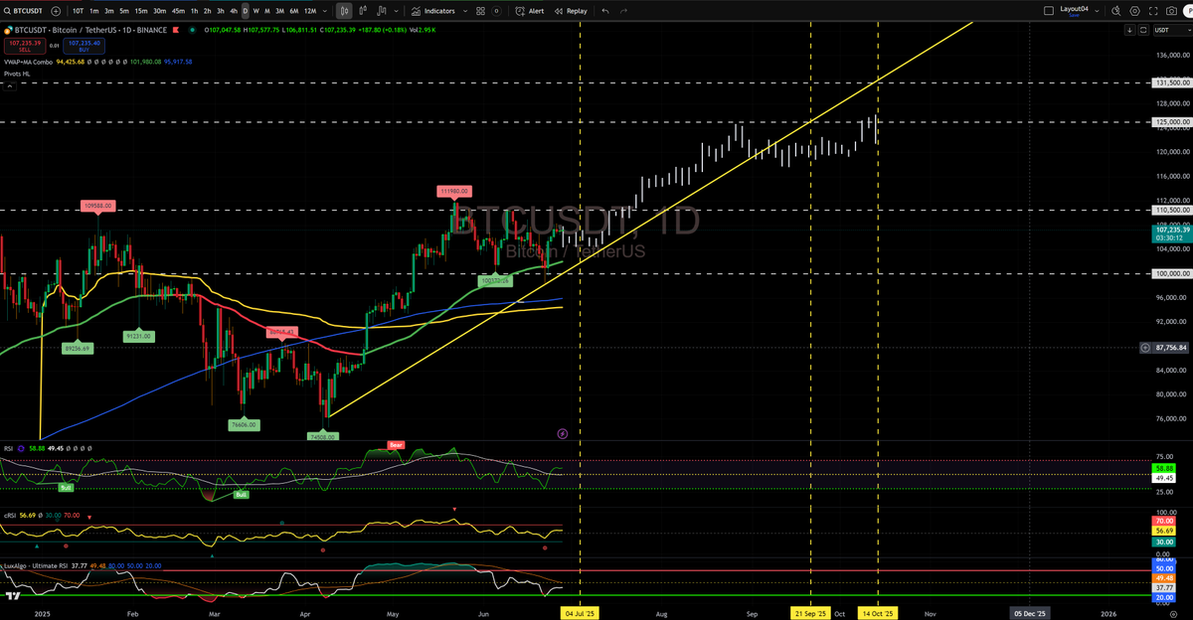Viewport: 1193px width, 620px height.
Task: Click the 76606.00 pivot low label
Action: pyautogui.click(x=244, y=424)
